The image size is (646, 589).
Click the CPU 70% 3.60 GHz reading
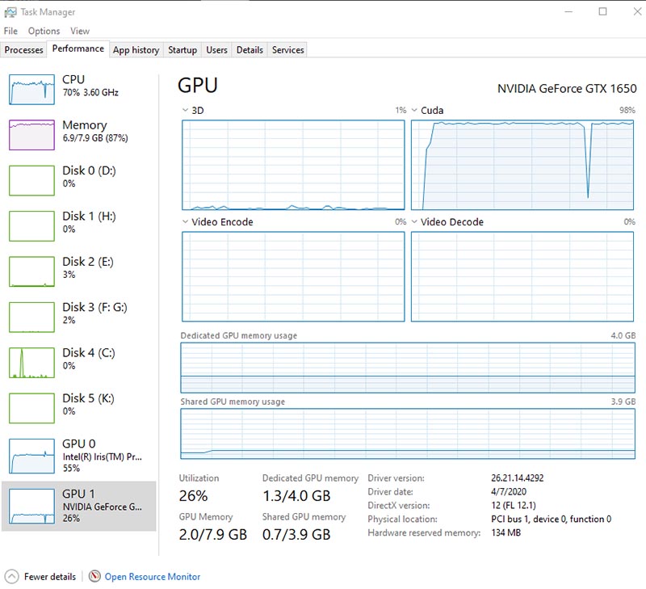click(x=90, y=92)
